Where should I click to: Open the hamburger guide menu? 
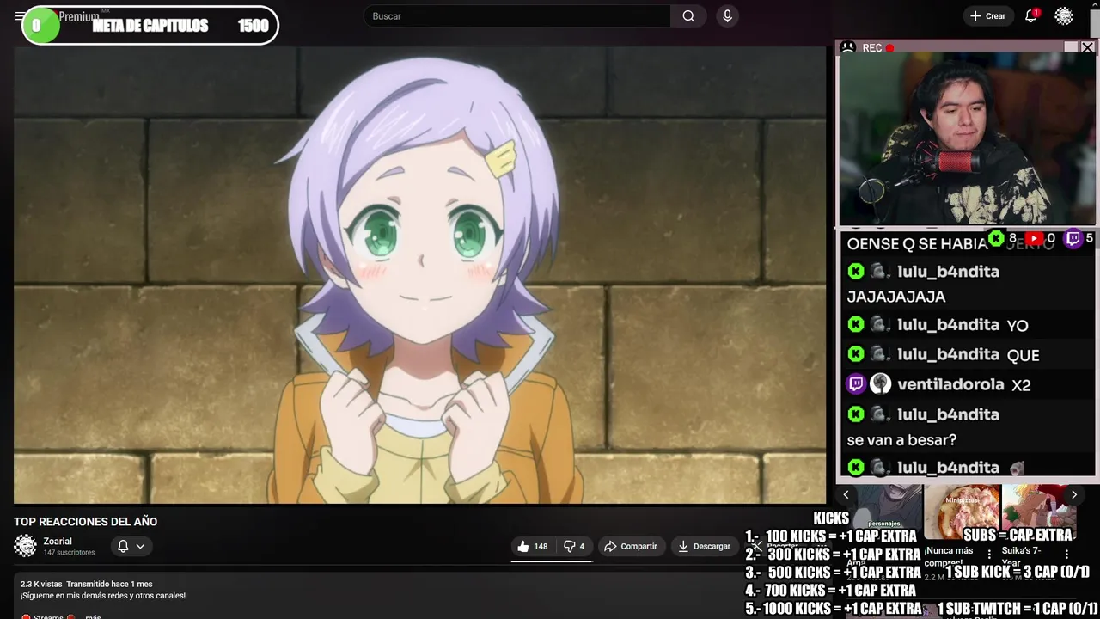click(19, 16)
